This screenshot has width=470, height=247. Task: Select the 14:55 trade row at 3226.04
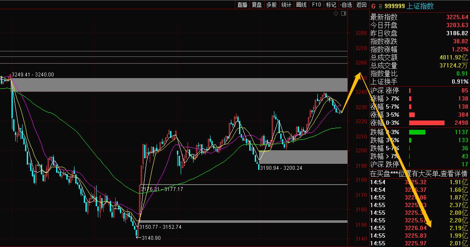point(419,228)
